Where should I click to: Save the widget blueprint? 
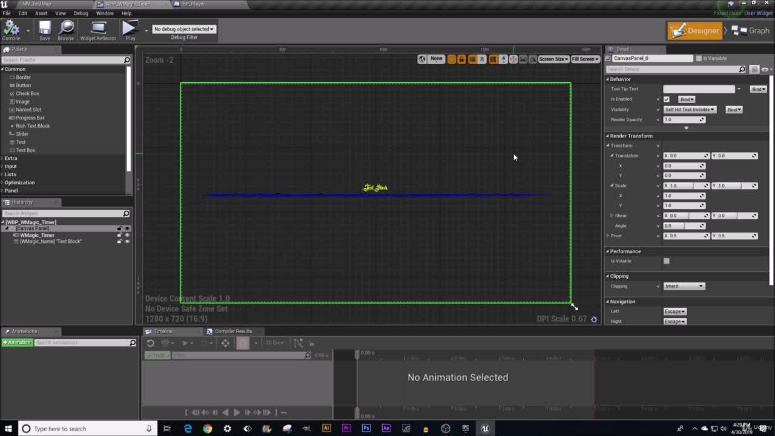[x=45, y=28]
